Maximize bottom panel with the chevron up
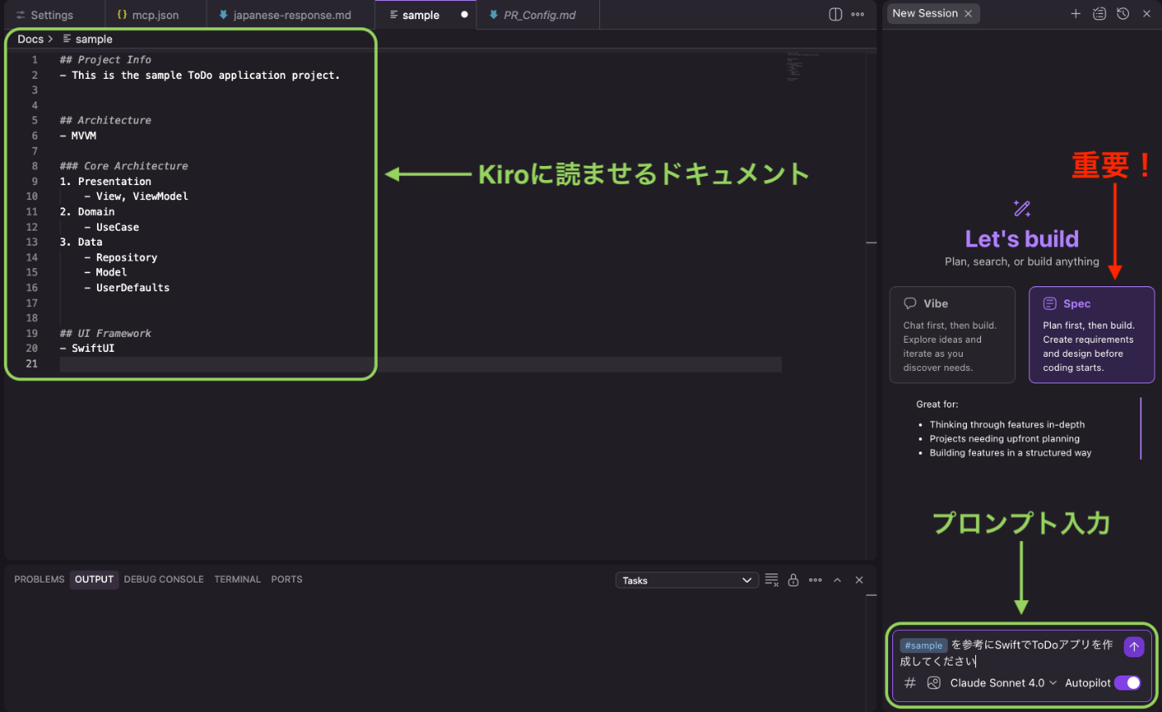1162x712 pixels. click(837, 580)
